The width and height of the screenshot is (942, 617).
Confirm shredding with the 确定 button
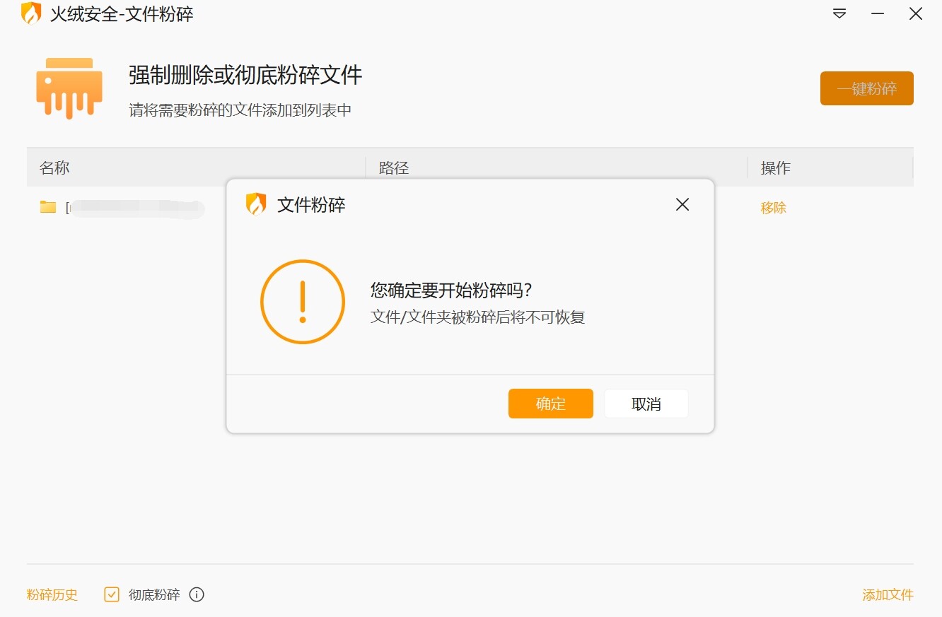550,404
